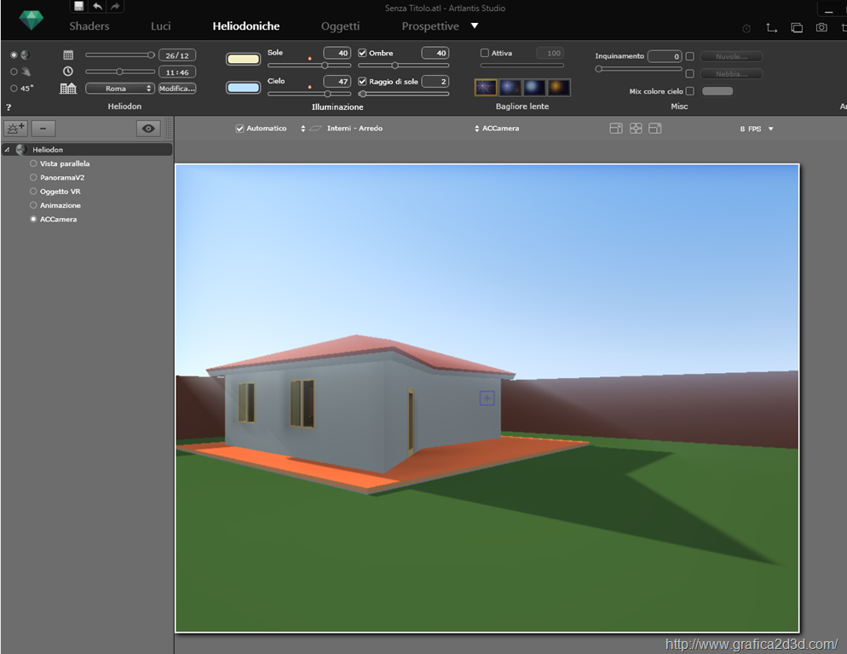Image resolution: width=847 pixels, height=654 pixels.
Task: Click the undo arrow icon
Action: point(97,6)
